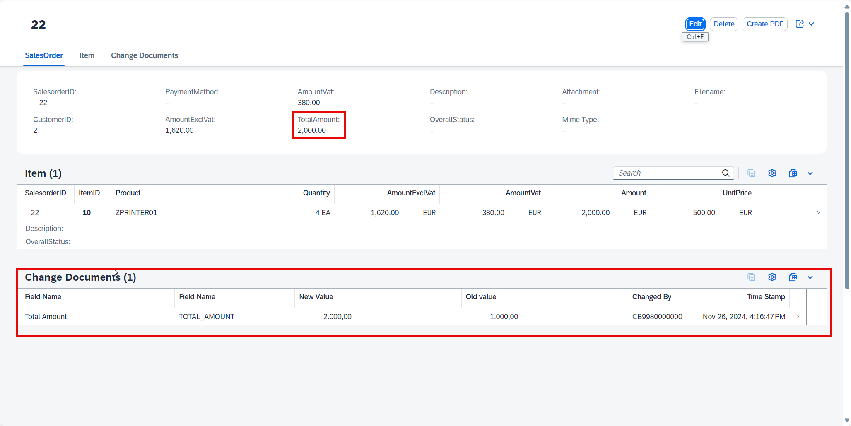Open Item table settings gear
Screen dimensions: 851x426
pos(772,173)
